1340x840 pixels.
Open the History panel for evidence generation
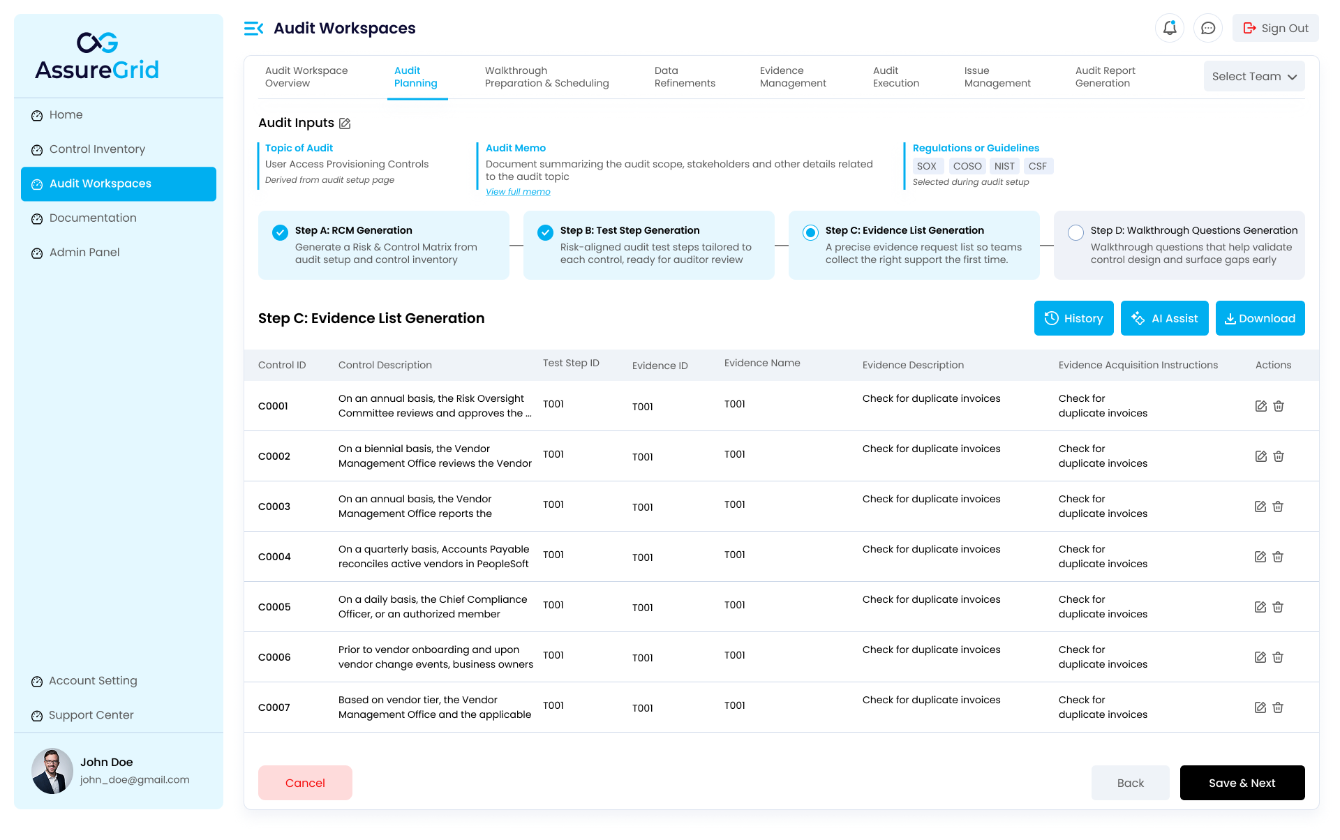pos(1074,318)
